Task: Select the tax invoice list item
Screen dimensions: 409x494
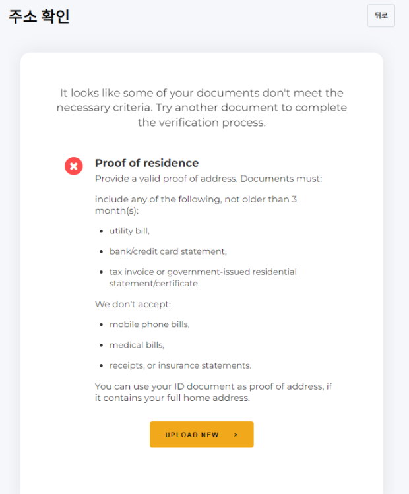Action: click(x=203, y=278)
